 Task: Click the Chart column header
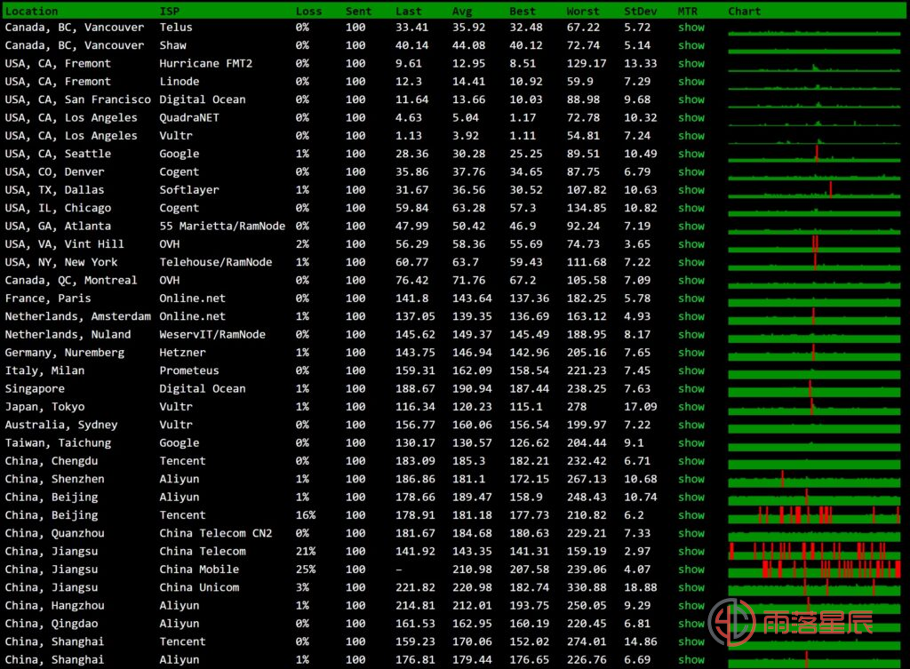tap(744, 11)
